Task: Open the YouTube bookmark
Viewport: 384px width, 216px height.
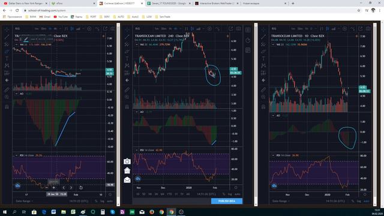Action: 61,17
